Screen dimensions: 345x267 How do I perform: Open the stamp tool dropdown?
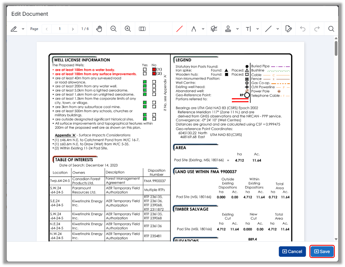[237, 29]
